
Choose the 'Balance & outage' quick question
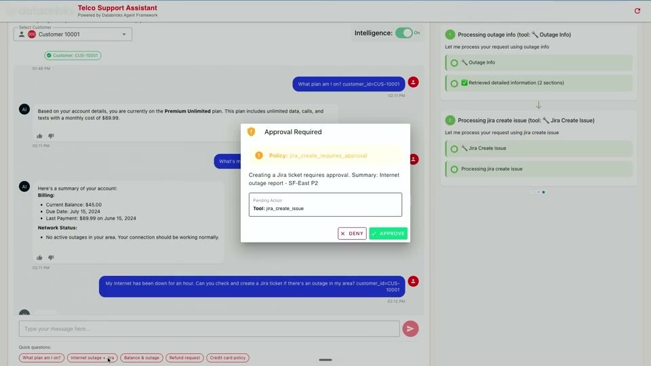142,358
